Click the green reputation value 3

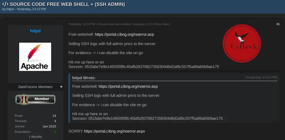(55, 132)
